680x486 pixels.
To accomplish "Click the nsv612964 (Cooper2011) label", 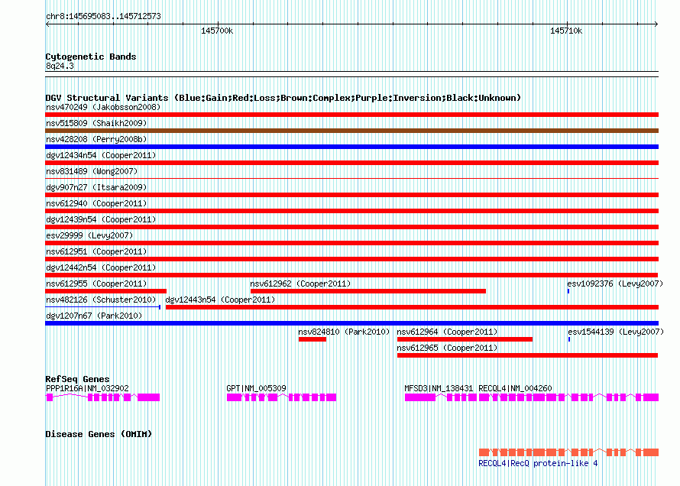I will [447, 332].
